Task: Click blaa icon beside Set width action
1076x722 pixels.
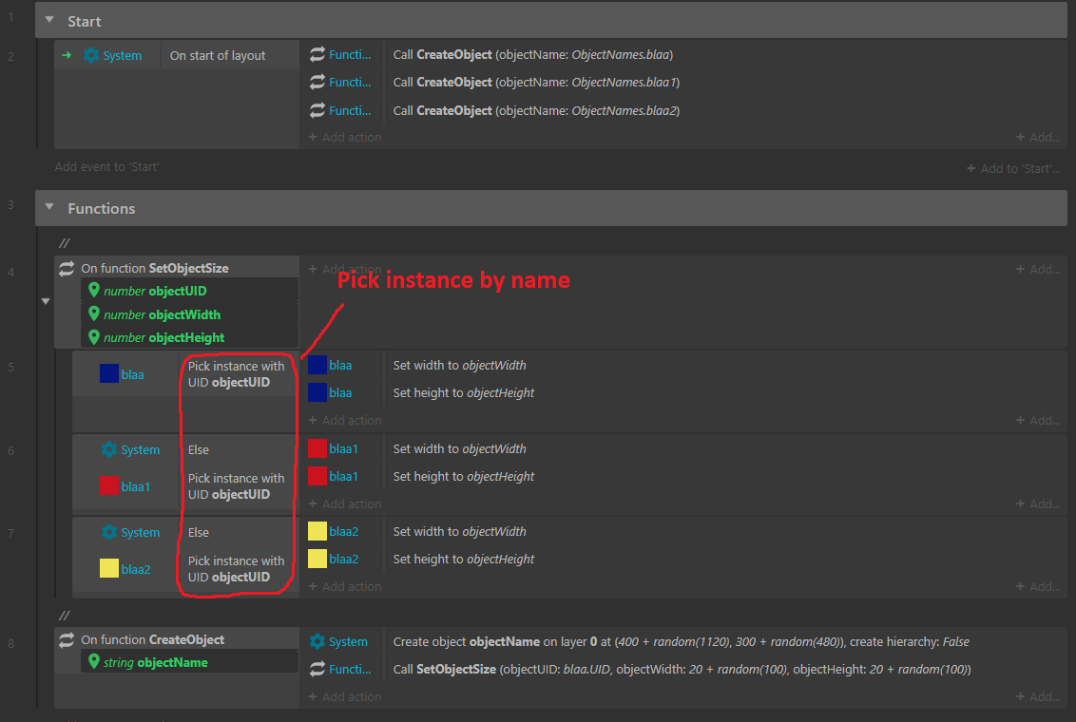Action: (317, 365)
